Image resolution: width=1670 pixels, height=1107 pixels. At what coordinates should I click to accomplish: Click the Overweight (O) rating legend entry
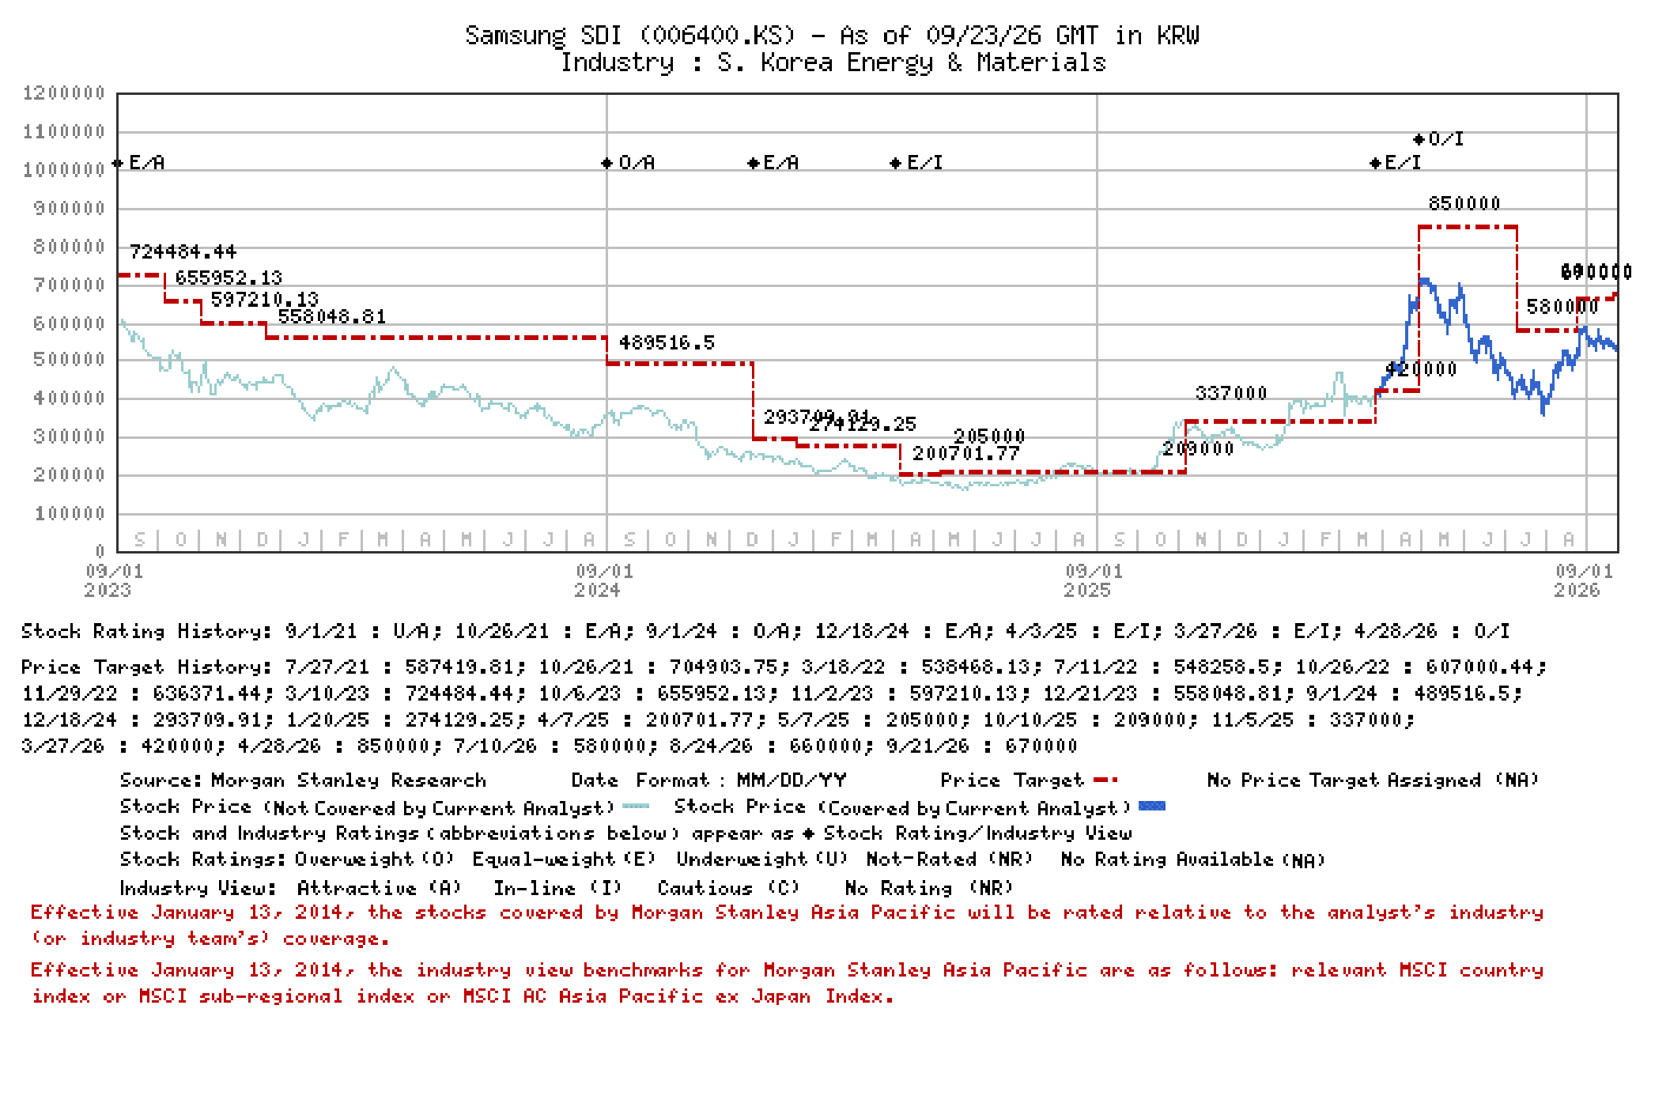pos(375,860)
